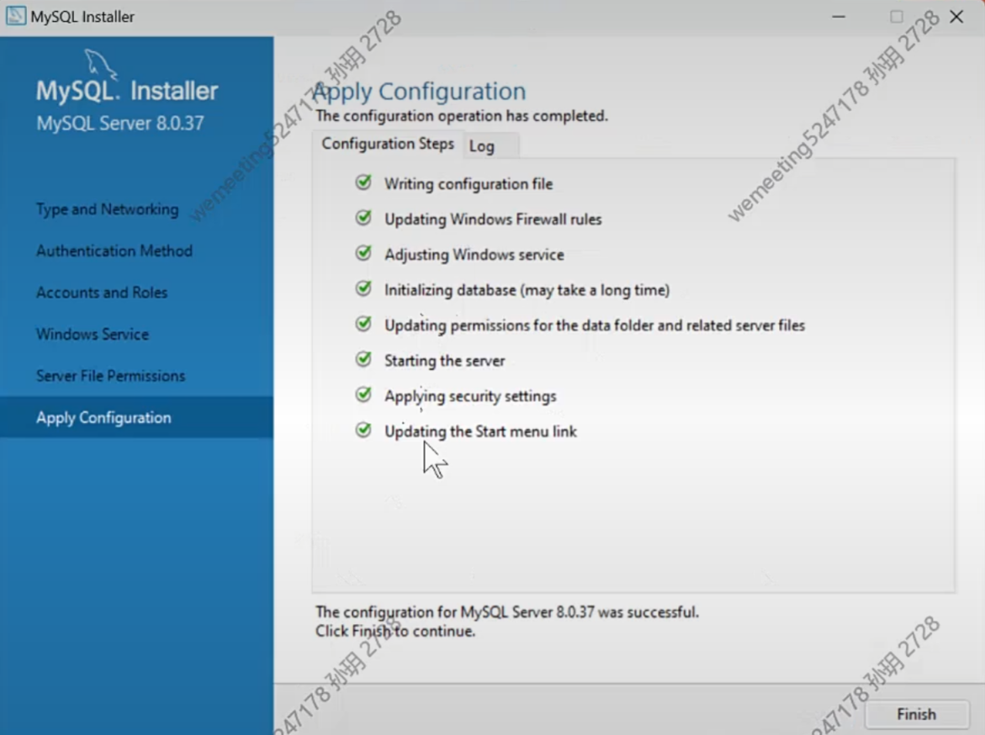Viewport: 985px width, 735px height.
Task: Click check icon beside Updating Windows Firewall rules
Action: (x=363, y=217)
